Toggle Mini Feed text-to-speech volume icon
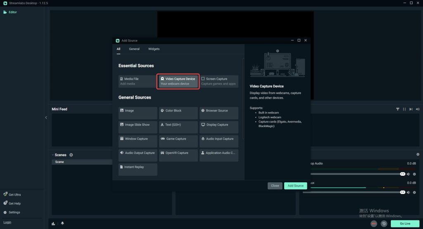Screen dimensions: 423x229 pos(418,109)
